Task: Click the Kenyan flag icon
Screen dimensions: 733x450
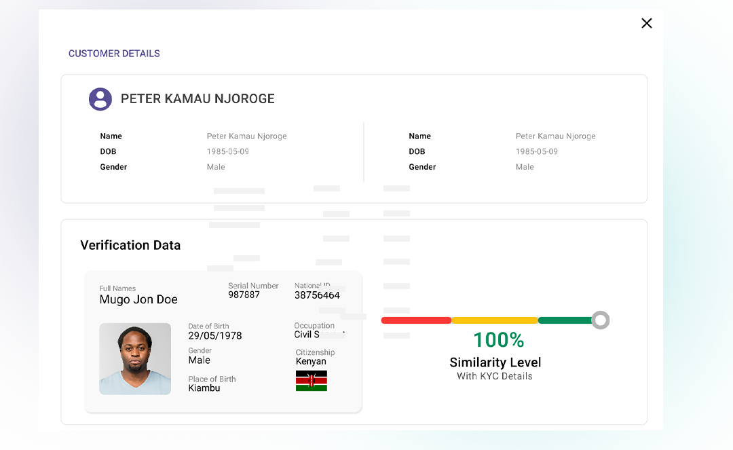Action: (312, 381)
